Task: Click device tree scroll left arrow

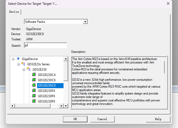Action: coord(13,106)
